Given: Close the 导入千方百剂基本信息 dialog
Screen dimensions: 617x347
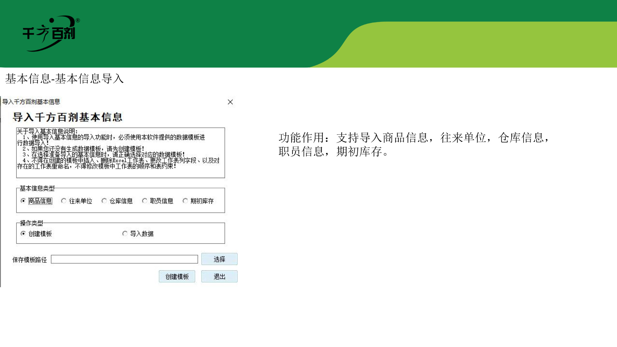Looking at the screenshot, I should [x=230, y=102].
